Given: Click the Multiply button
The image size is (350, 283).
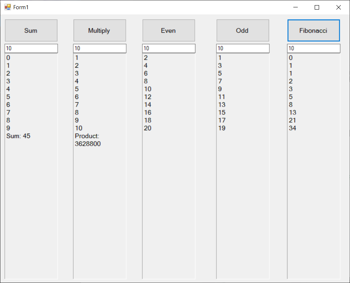Looking at the screenshot, I should [x=100, y=30].
